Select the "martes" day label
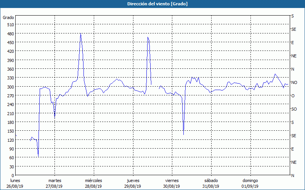 click(55, 180)
